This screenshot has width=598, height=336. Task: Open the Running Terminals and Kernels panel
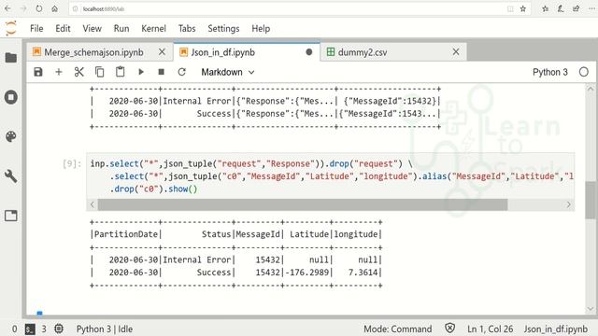point(11,97)
